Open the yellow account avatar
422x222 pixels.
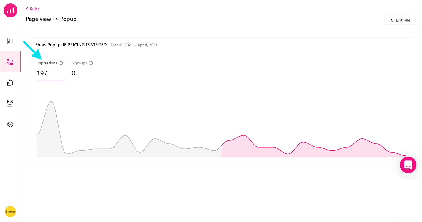[x=10, y=212]
